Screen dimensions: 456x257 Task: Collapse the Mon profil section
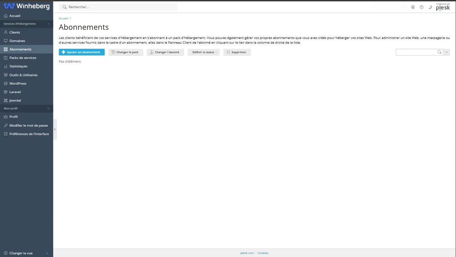(x=26, y=108)
